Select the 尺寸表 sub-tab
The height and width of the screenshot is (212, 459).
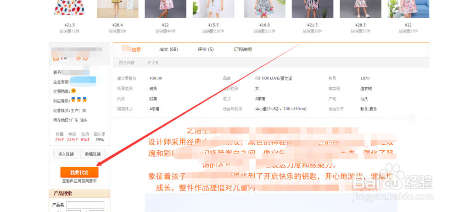[153, 63]
